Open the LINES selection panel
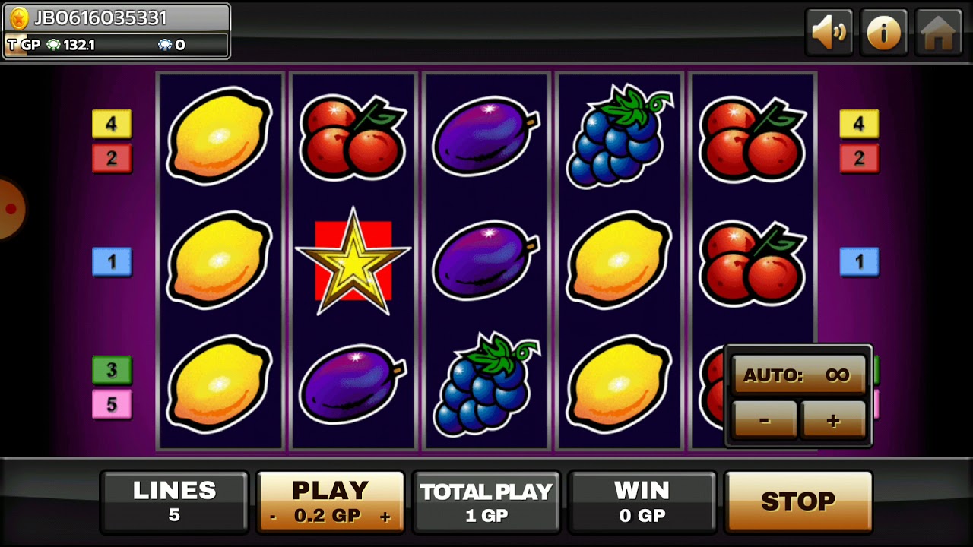 pos(175,501)
